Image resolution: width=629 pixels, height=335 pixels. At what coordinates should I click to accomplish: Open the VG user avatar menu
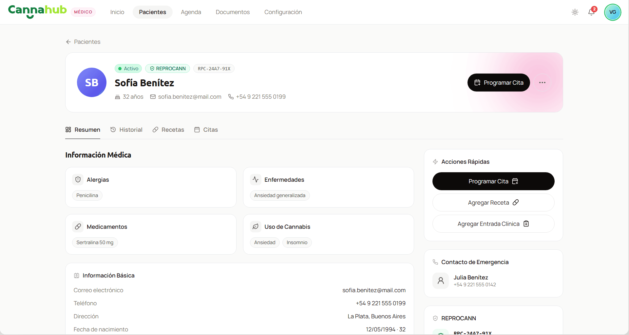[x=613, y=12]
